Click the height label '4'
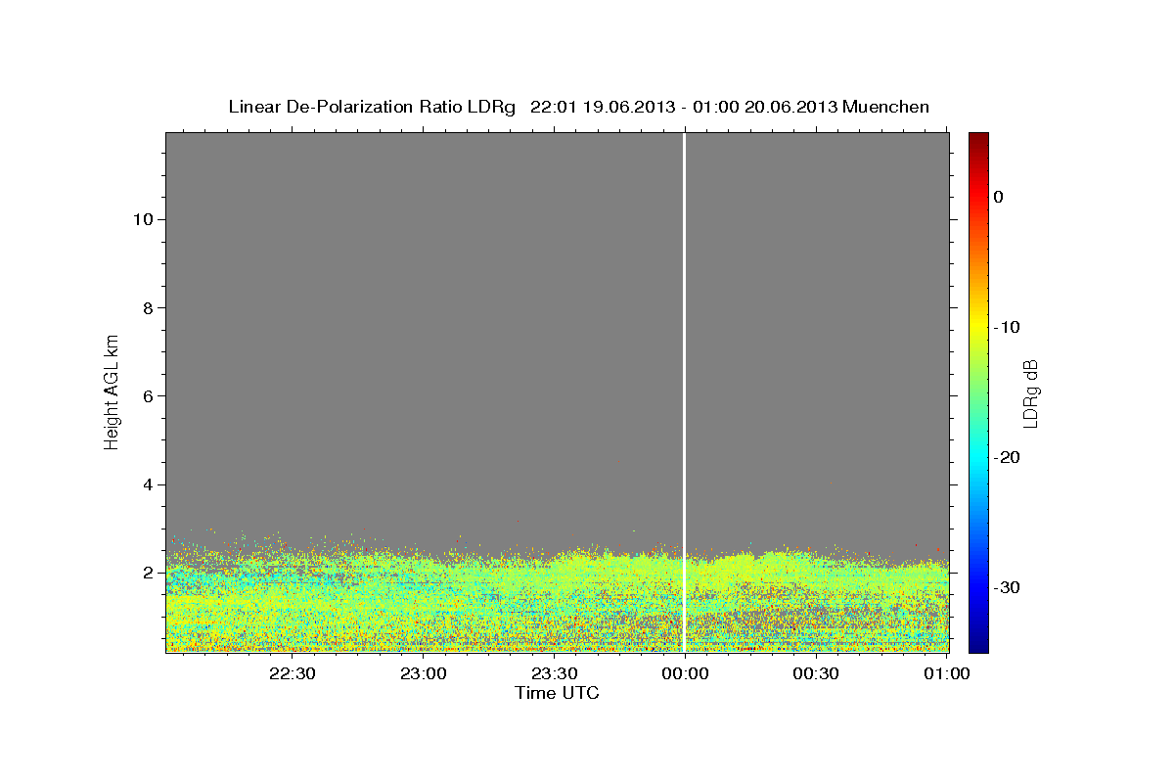The width and height of the screenshot is (1174, 783). pyautogui.click(x=146, y=484)
